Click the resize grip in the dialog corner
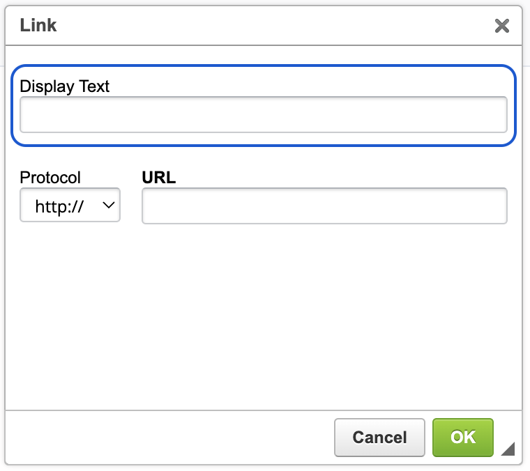530x471 pixels. click(x=508, y=449)
